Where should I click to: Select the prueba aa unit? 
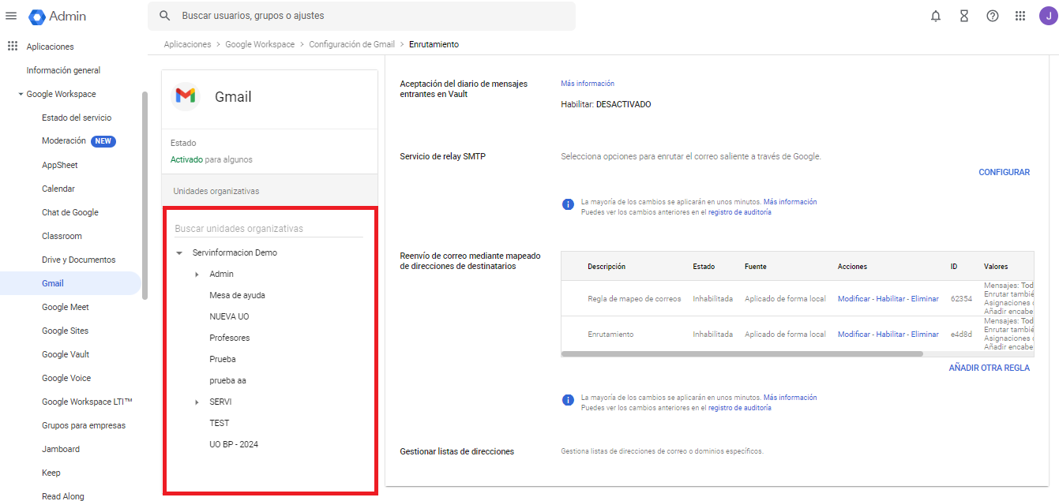(227, 381)
